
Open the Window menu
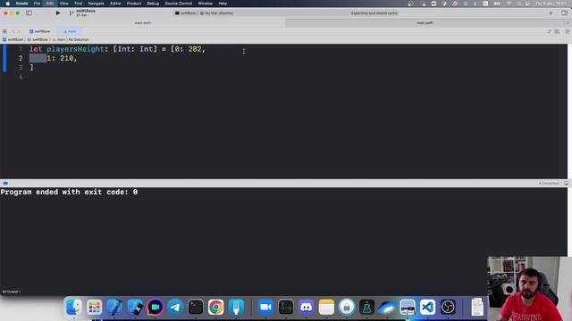(x=205, y=4)
